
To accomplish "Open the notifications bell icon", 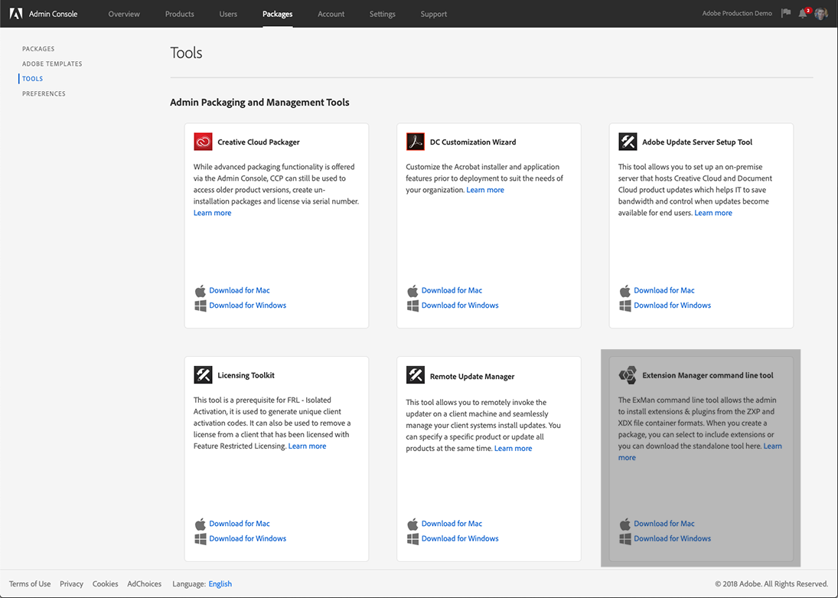I will click(803, 13).
